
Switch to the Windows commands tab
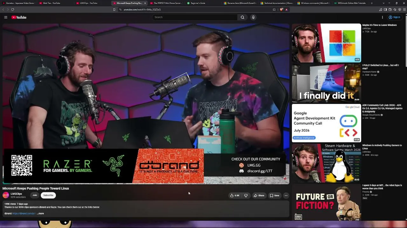pos(314,3)
